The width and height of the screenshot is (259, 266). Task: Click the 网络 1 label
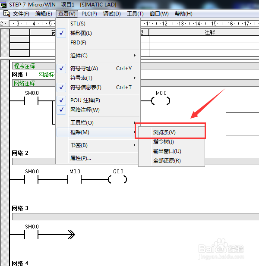(x=20, y=75)
